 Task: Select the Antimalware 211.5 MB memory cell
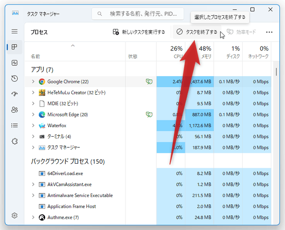(200, 195)
